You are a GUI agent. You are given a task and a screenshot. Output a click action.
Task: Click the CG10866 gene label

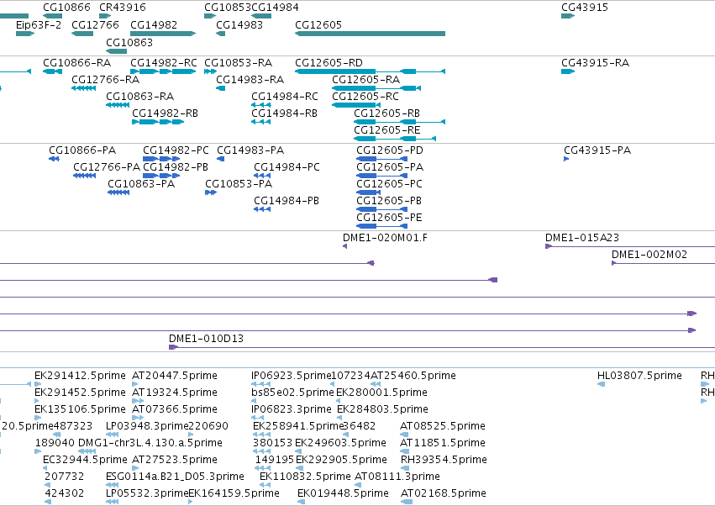[x=66, y=8]
